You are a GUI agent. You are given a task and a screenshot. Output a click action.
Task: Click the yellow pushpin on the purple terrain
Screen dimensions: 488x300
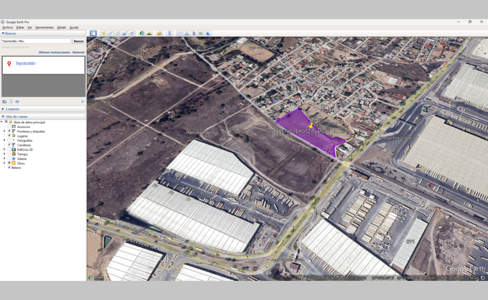tap(311, 125)
